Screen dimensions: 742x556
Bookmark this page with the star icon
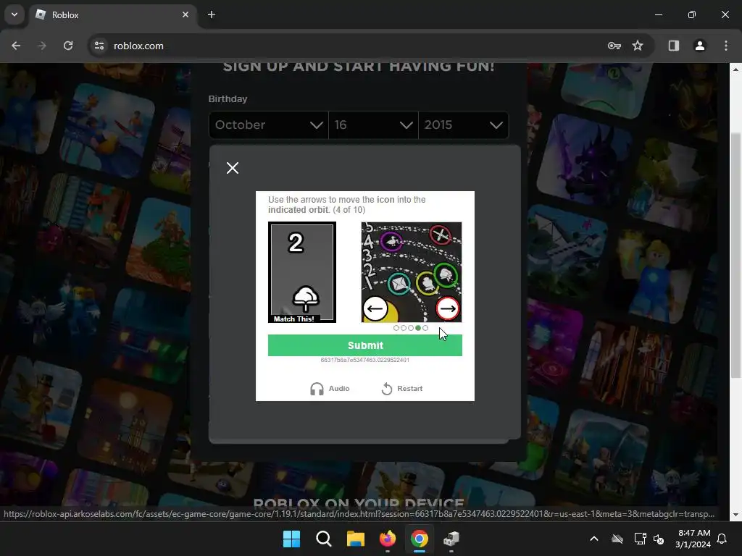coord(638,46)
